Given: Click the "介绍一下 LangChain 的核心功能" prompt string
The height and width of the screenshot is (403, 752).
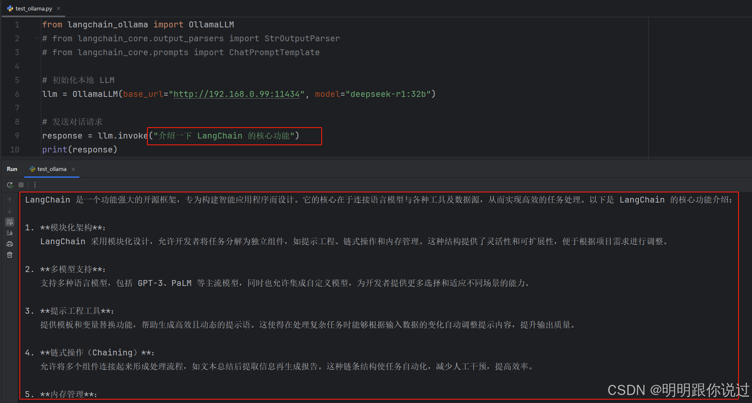Looking at the screenshot, I should tap(224, 136).
